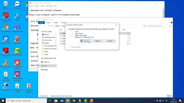Open the Adobe Creative Cloud desktop icon
The height and width of the screenshot is (103, 184).
click(6, 17)
